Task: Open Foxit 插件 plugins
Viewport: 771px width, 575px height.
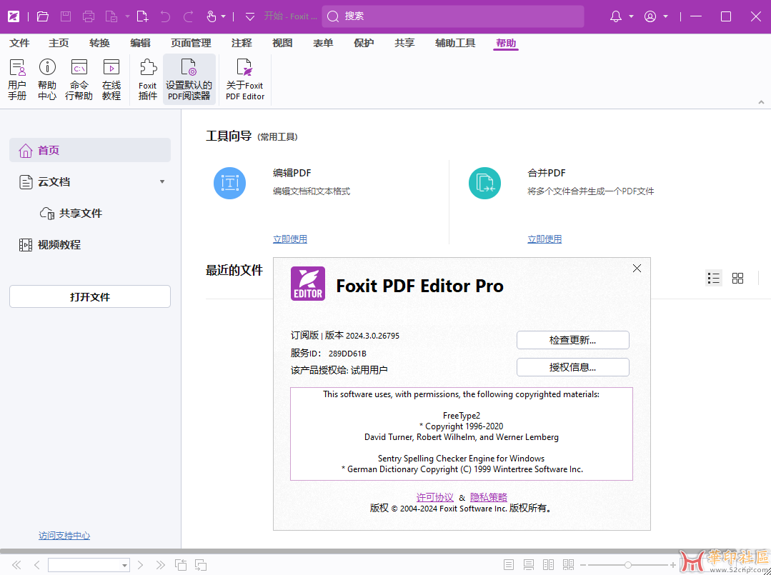Action: coord(147,79)
